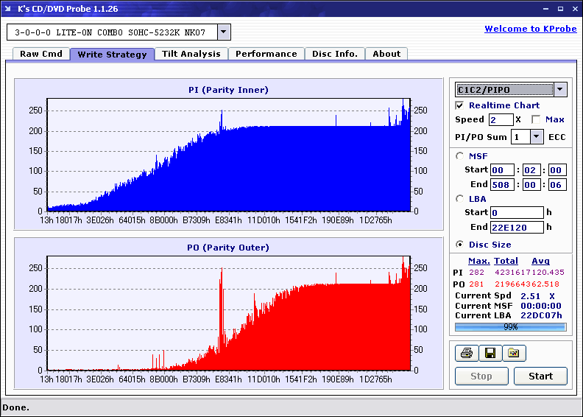Switch to the Raw Cmd tab
The height and width of the screenshot is (417, 583).
41,54
